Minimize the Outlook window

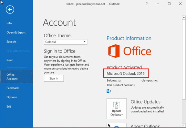[158, 4]
